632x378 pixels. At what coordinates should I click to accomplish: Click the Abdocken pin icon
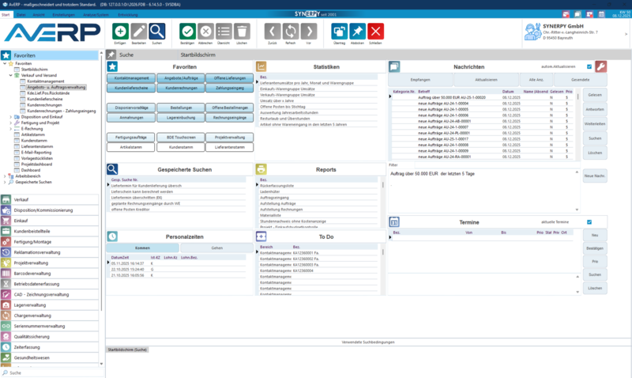pyautogui.click(x=358, y=30)
